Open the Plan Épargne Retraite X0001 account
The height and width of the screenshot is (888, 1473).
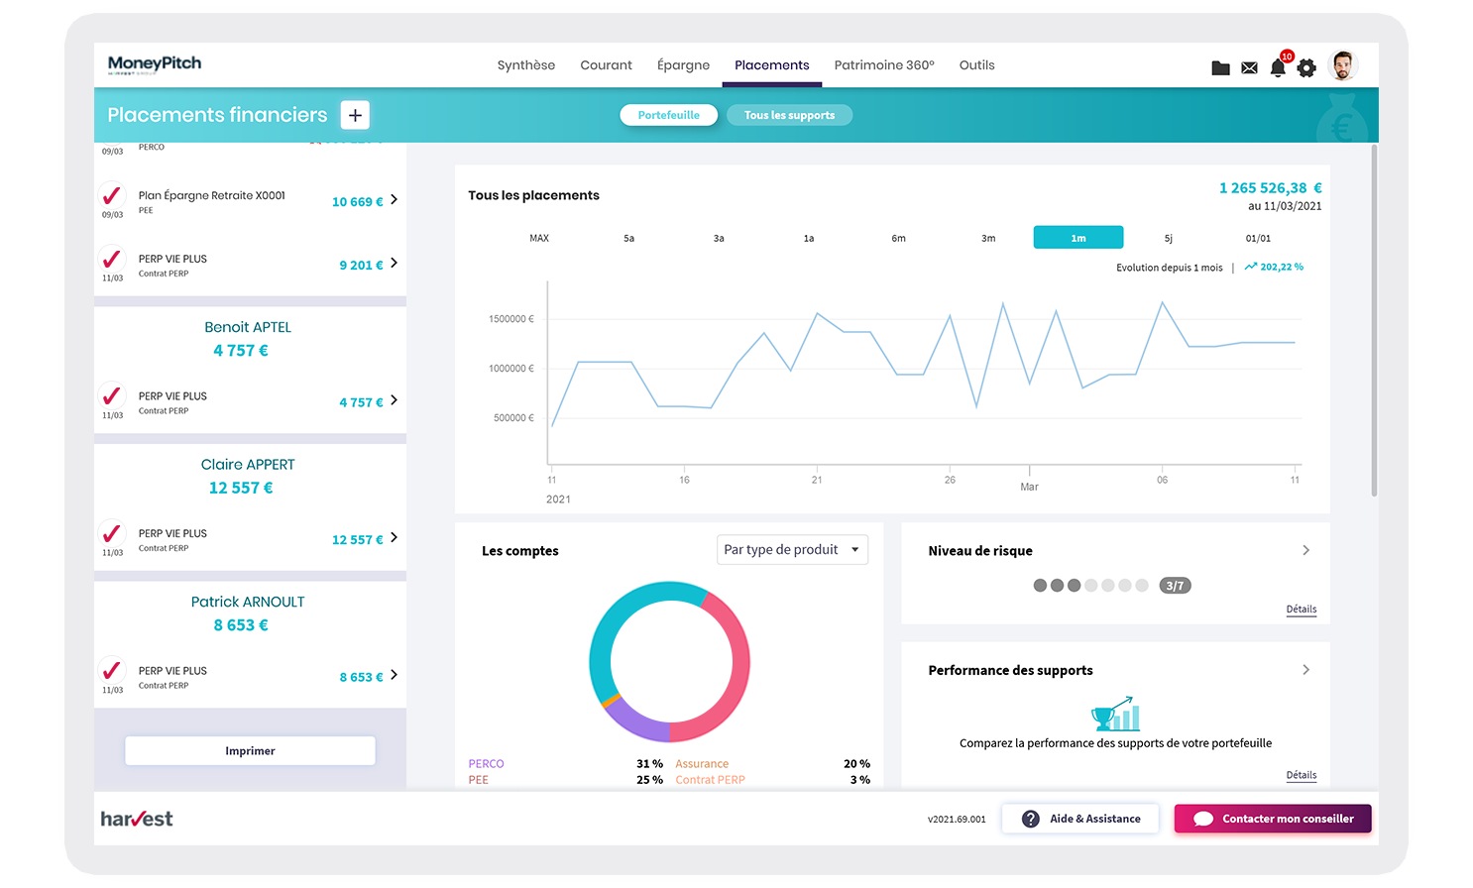(x=248, y=201)
